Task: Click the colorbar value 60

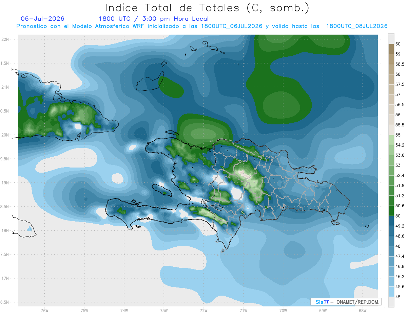Action: [x=399, y=44]
